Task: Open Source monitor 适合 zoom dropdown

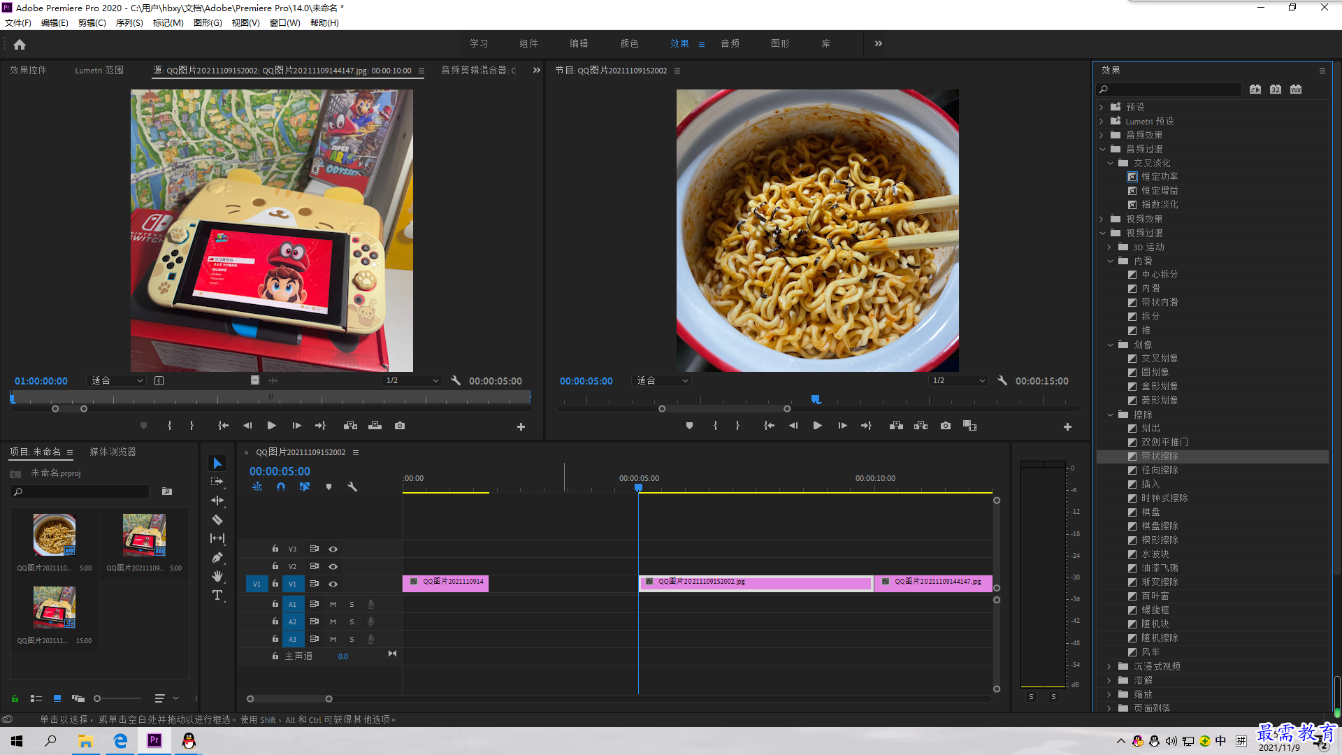Action: coord(117,381)
